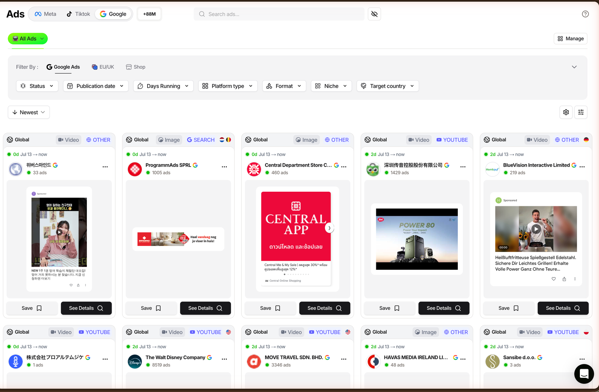This screenshot has height=392, width=599.
Task: Click the Manage button
Action: tap(571, 38)
